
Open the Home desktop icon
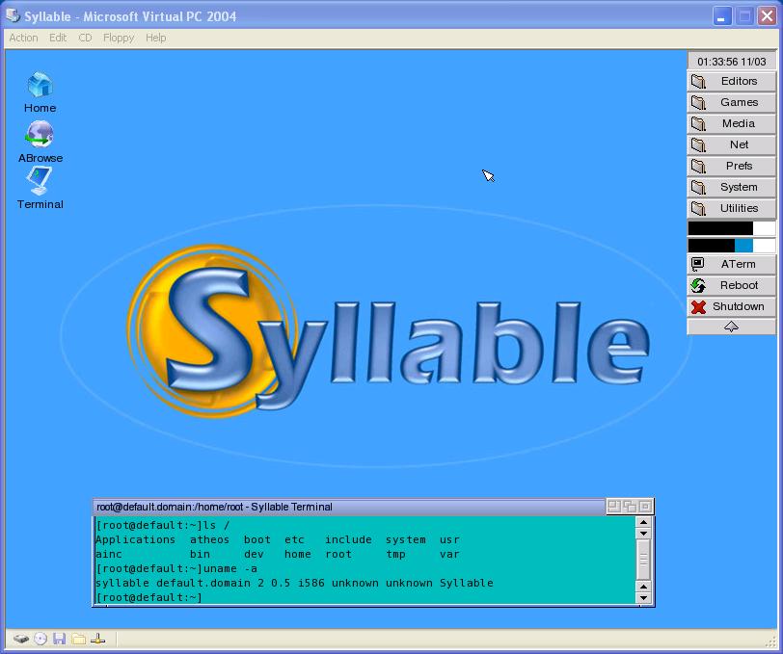[x=40, y=92]
